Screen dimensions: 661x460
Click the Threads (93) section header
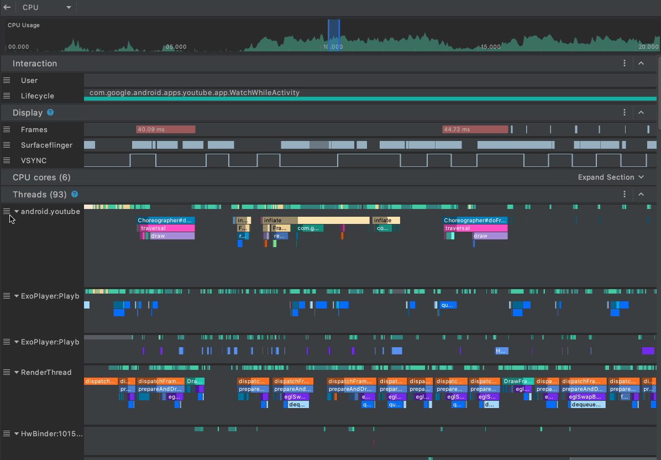[x=40, y=195]
